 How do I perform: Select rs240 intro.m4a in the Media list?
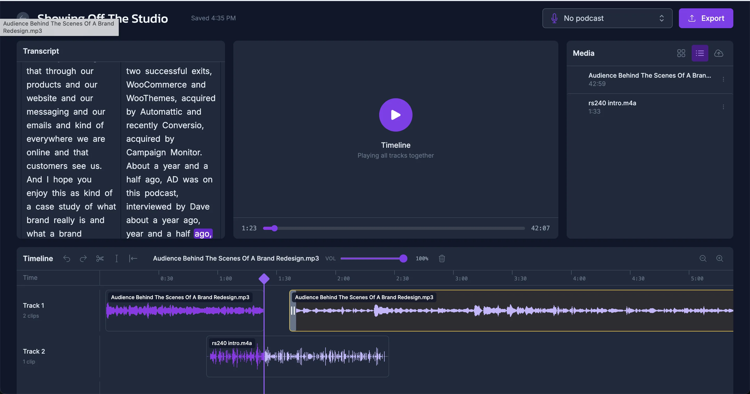pos(649,107)
